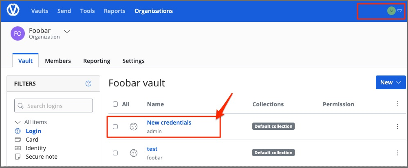The height and width of the screenshot is (168, 408).
Task: Click the globe icon beside test entry
Action: pos(133,153)
